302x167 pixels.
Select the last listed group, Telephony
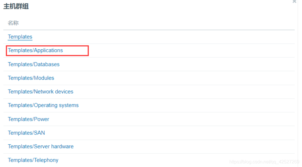[33, 160]
